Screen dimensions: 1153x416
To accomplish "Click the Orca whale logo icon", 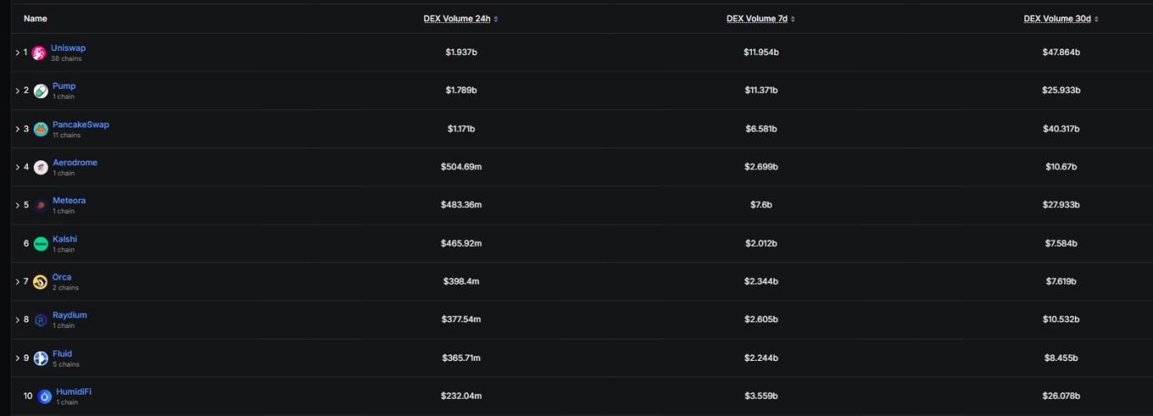I will click(x=40, y=282).
